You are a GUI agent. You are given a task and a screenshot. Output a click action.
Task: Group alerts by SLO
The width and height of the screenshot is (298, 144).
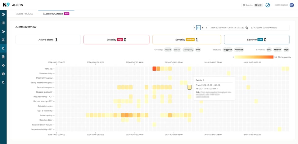(198, 50)
